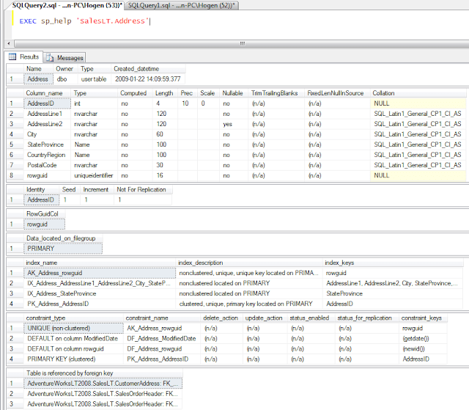
Task: Select 'clustered, unique, primary key' description cell
Action: [249, 304]
